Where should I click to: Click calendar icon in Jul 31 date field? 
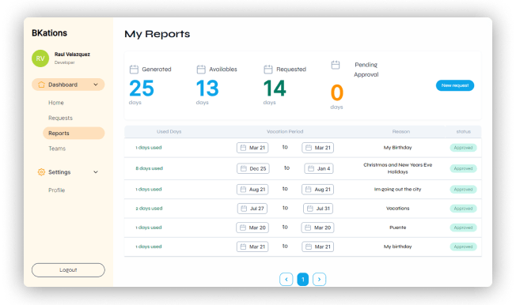point(310,209)
